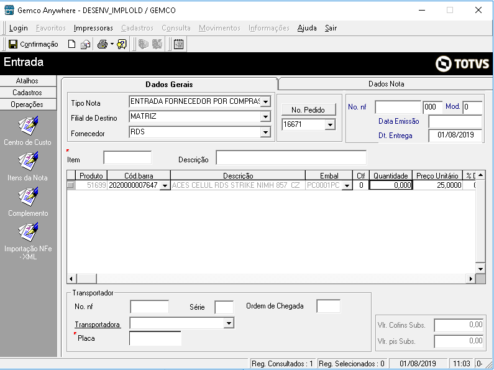494x370 pixels.
Task: Click the grid's scroll up arrow
Action: tap(480, 175)
